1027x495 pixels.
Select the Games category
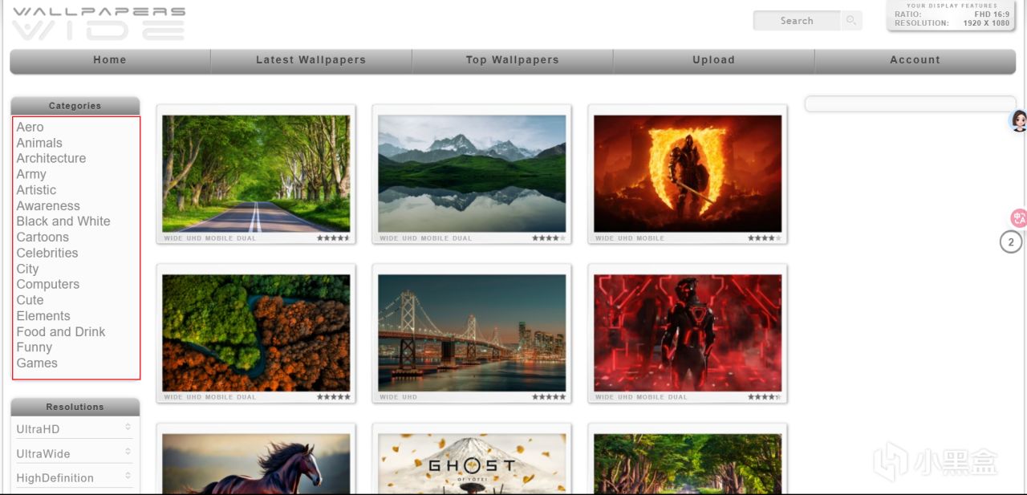point(37,363)
